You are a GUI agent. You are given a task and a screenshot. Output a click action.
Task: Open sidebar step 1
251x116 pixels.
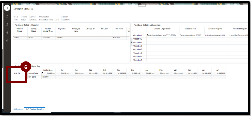(7, 8)
